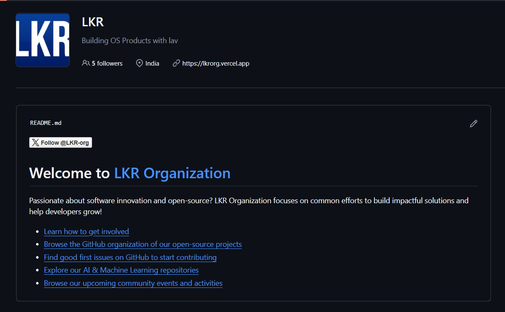The image size is (505, 312).
Task: Click the followers people icon
Action: click(x=86, y=64)
